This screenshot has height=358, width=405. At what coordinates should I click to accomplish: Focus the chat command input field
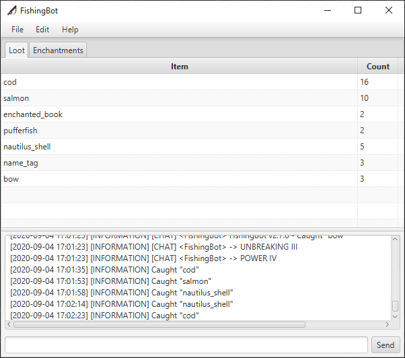(186, 345)
